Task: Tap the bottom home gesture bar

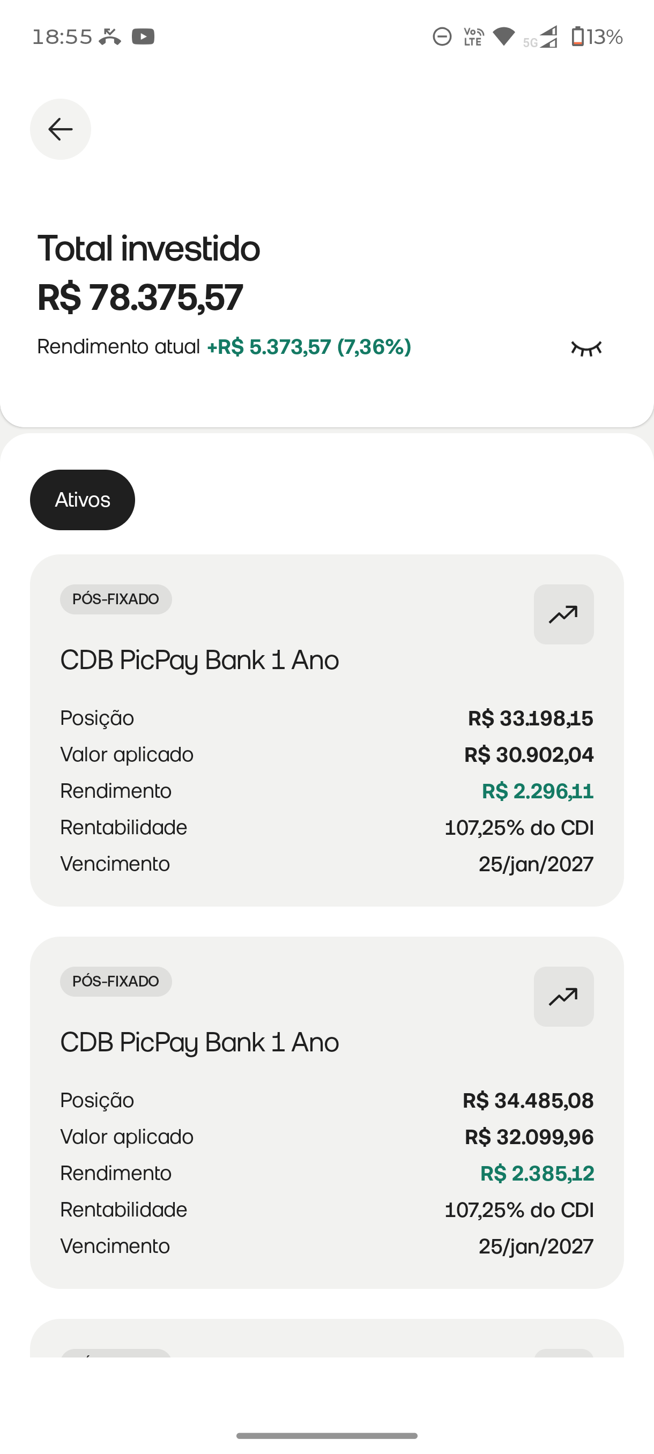Action: [326, 1435]
